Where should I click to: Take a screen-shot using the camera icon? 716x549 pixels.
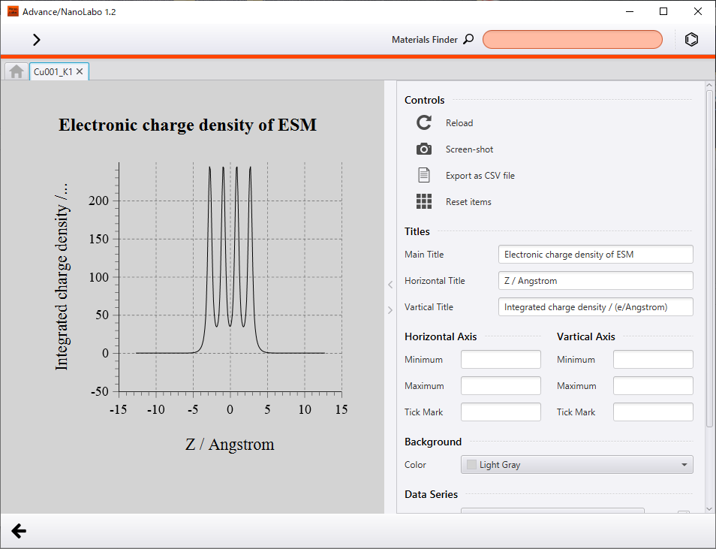[x=424, y=149]
